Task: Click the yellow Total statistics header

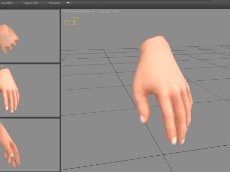Action: coord(76,18)
